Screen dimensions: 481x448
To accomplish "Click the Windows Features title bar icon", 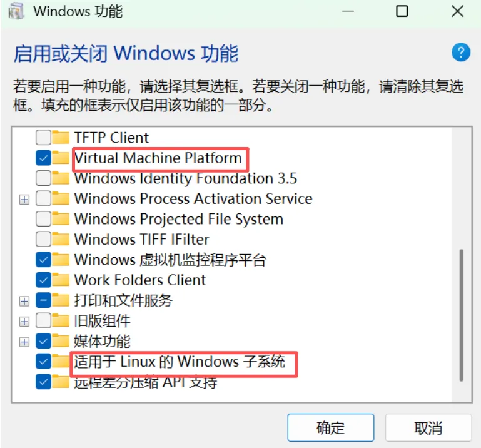I will pos(16,11).
